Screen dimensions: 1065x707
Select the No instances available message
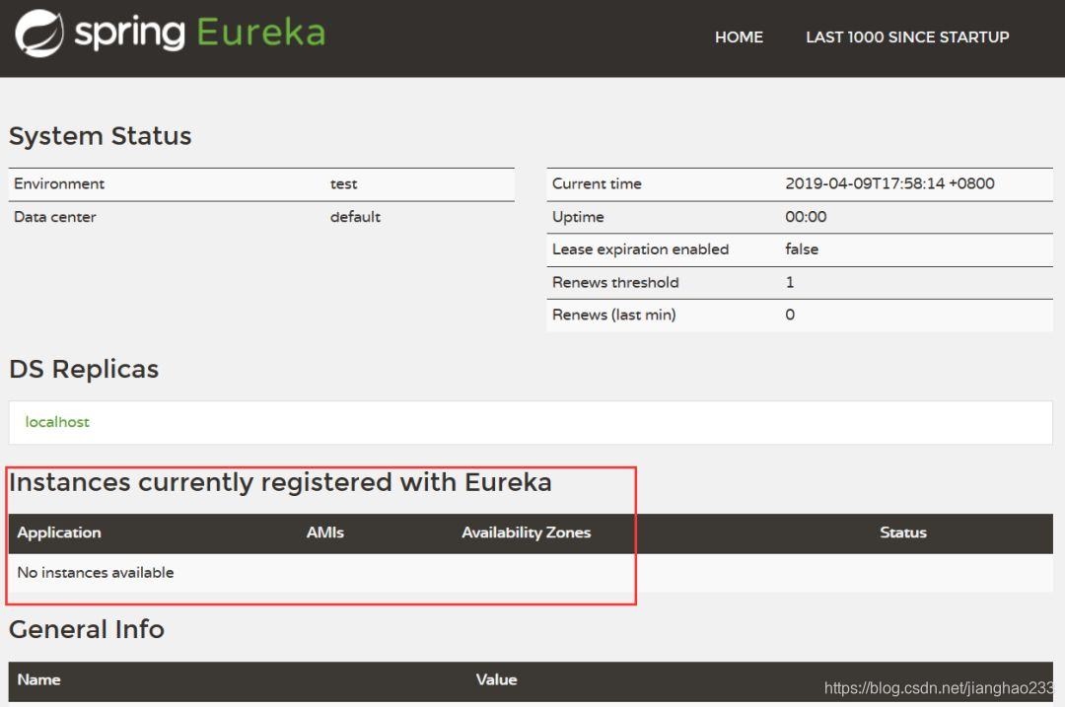pos(96,573)
